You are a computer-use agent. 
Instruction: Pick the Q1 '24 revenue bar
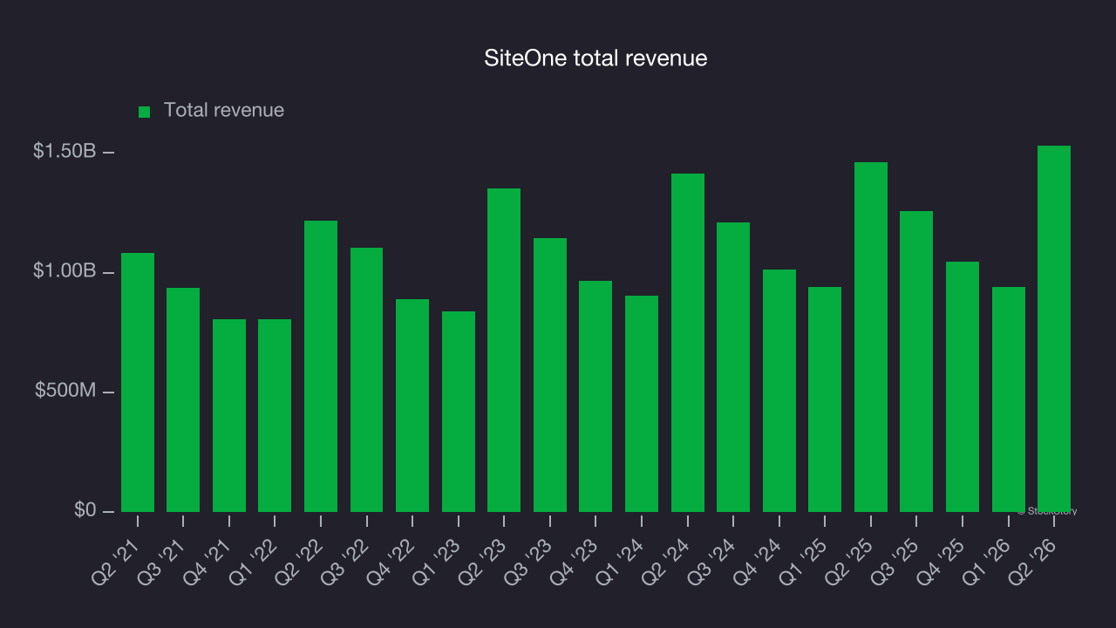[642, 404]
